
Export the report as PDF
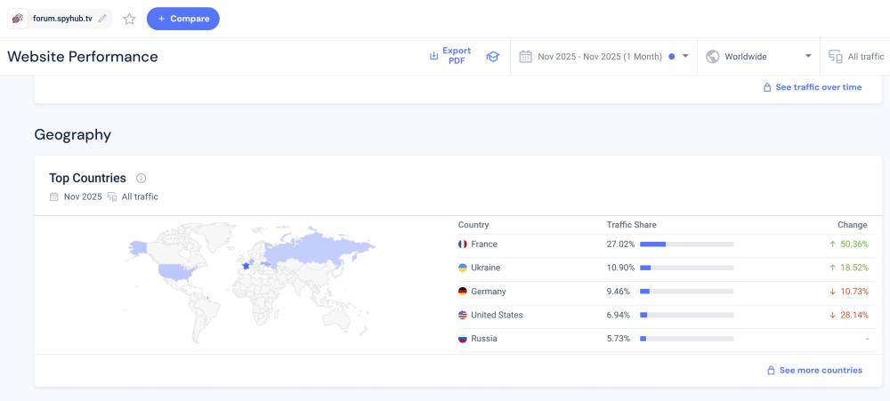point(450,56)
